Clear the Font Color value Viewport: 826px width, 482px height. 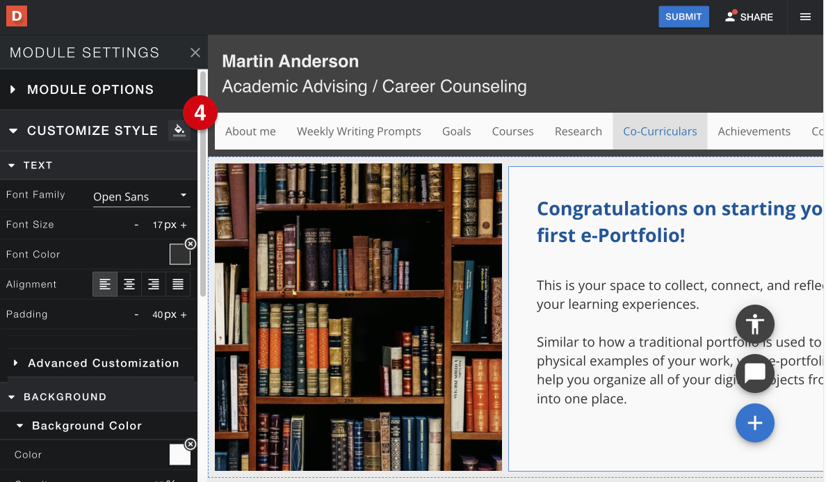coord(191,244)
